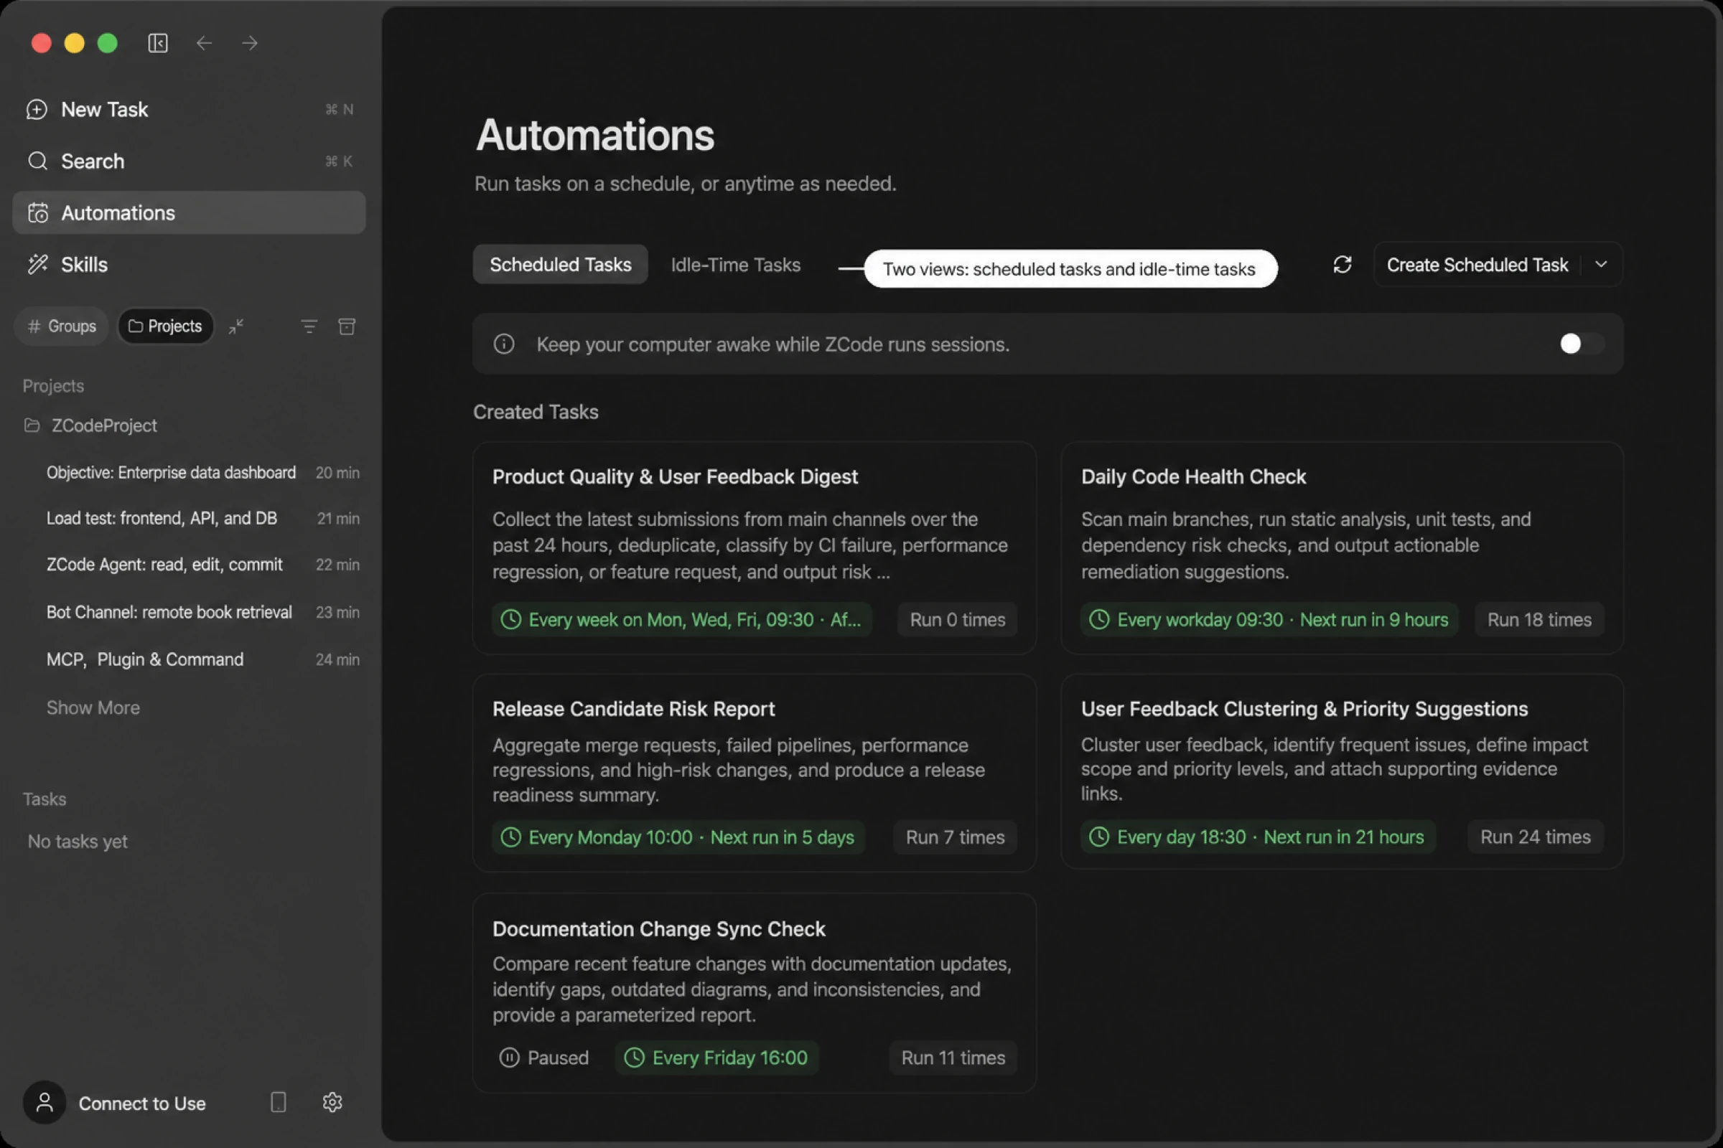Open settings gear icon
The image size is (1723, 1148).
tap(332, 1103)
